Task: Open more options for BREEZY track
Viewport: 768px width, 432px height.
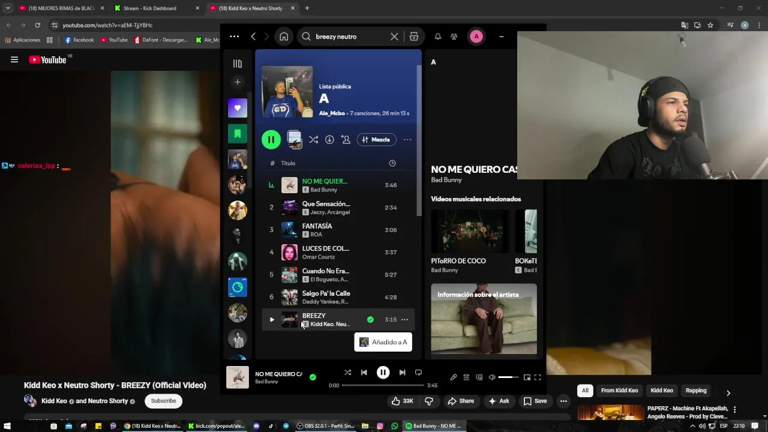Action: click(404, 320)
